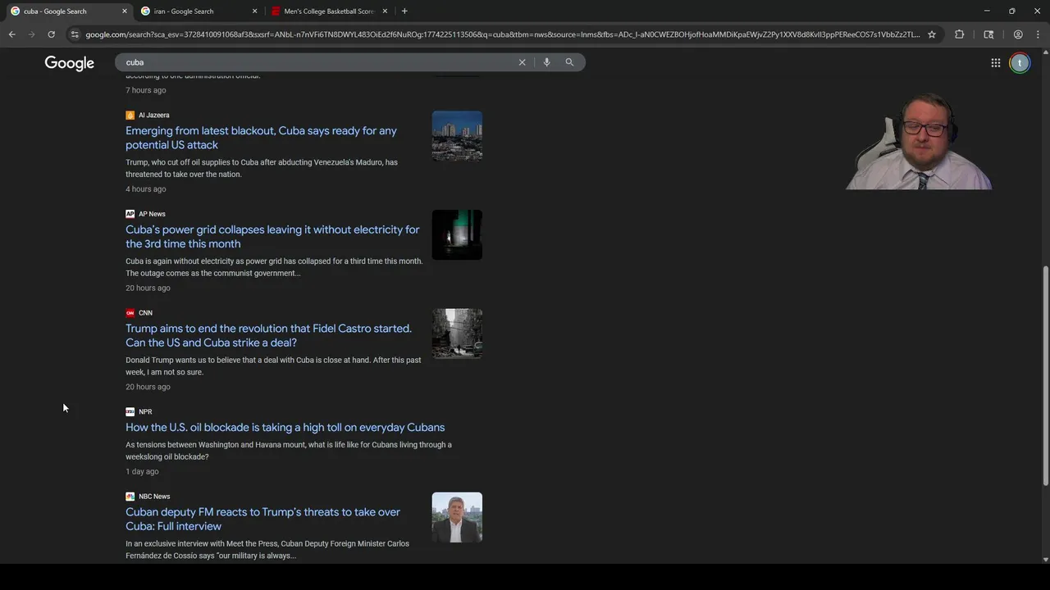
Task: Click 'Al Jazeera' source name
Action: pyautogui.click(x=153, y=116)
